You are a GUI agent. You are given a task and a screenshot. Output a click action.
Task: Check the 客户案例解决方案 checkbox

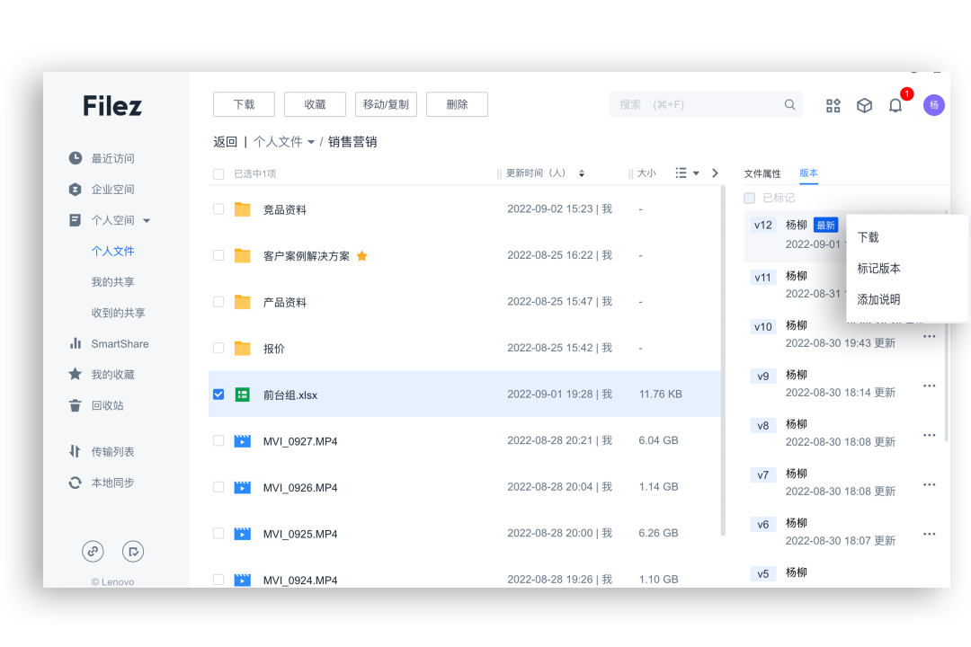pyautogui.click(x=218, y=255)
